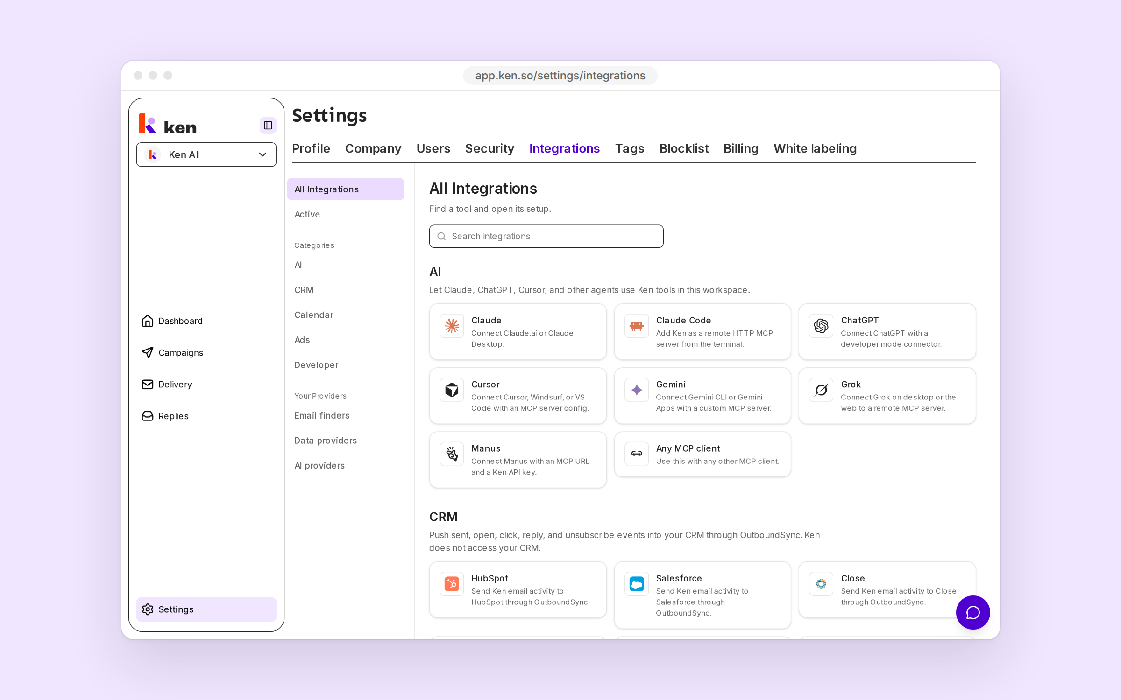The height and width of the screenshot is (700, 1121).
Task: Click the browser address bar URL
Action: [560, 76]
